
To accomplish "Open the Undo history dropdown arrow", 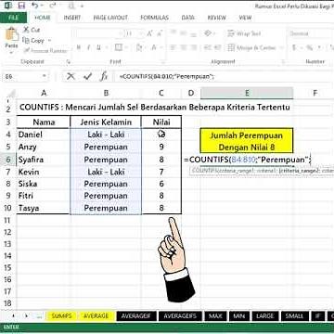I will [x=43, y=6].
